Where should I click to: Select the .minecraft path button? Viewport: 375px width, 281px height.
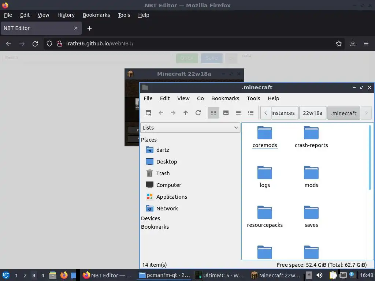[x=344, y=113]
